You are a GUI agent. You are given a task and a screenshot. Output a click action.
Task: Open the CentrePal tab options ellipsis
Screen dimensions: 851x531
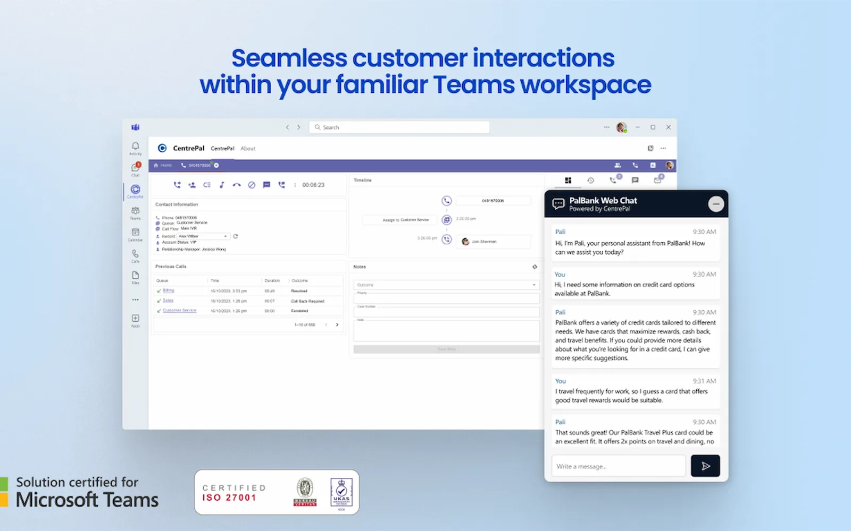coord(663,148)
